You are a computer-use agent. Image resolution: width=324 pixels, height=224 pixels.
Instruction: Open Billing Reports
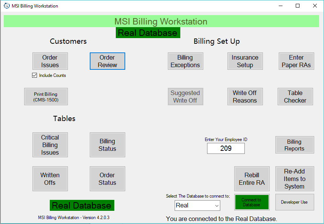click(x=294, y=145)
